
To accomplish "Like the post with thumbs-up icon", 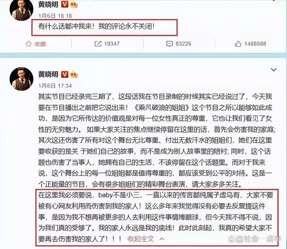I will pos(238,43).
